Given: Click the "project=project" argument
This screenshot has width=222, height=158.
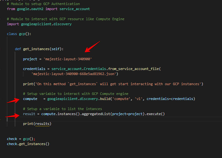Looking at the screenshot, I should pos(127,114).
